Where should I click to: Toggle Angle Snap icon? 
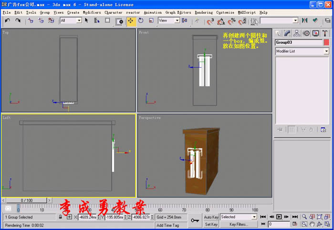point(221,21)
